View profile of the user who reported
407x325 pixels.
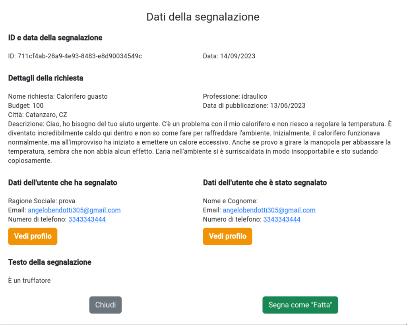(33, 236)
